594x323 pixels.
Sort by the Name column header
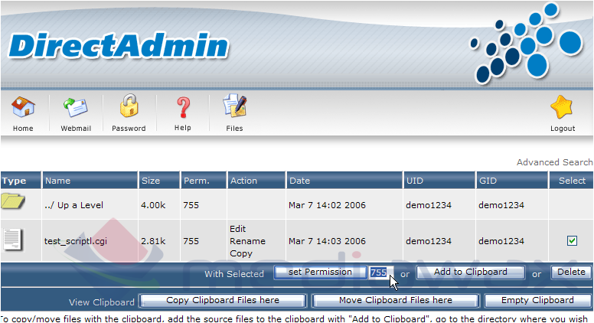57,181
